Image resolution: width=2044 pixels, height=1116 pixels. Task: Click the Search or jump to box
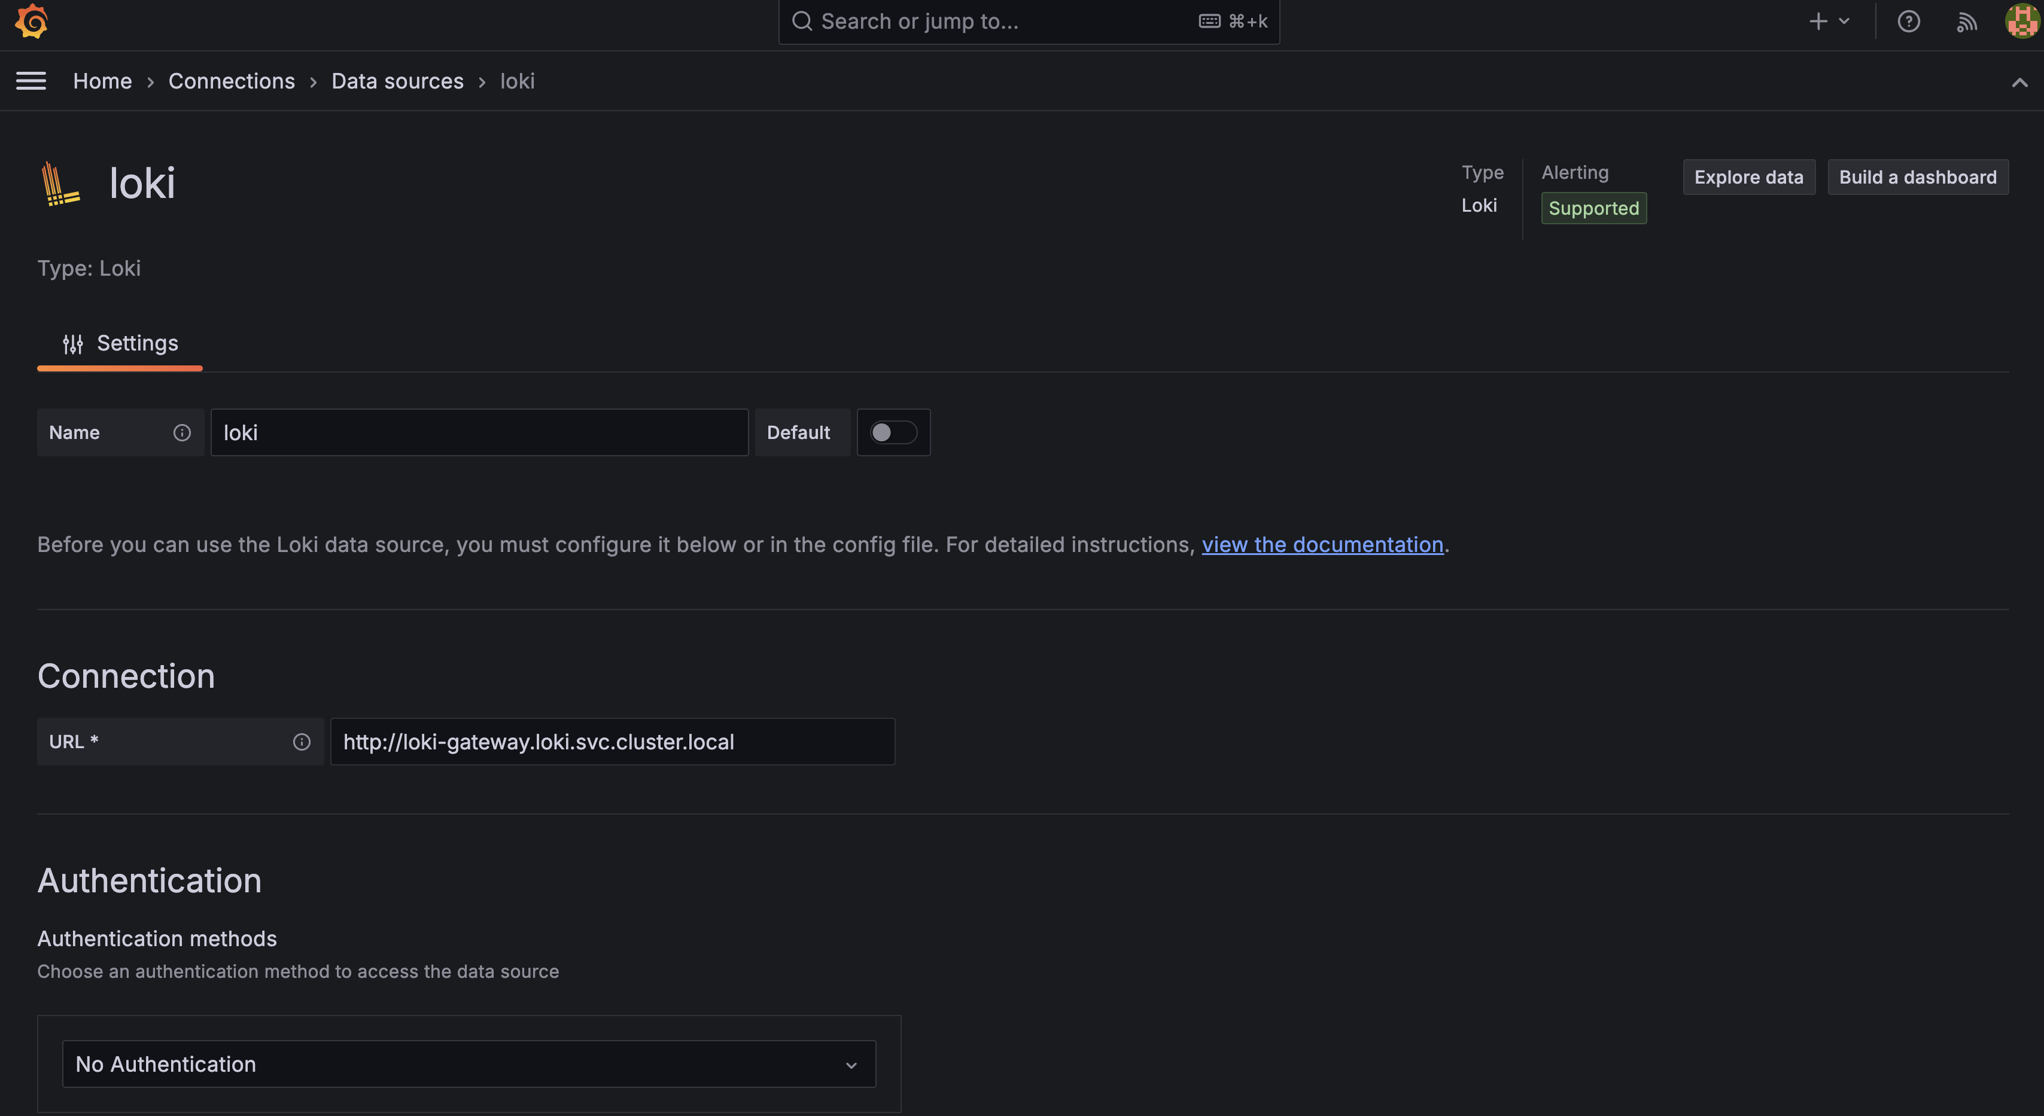tap(1029, 22)
